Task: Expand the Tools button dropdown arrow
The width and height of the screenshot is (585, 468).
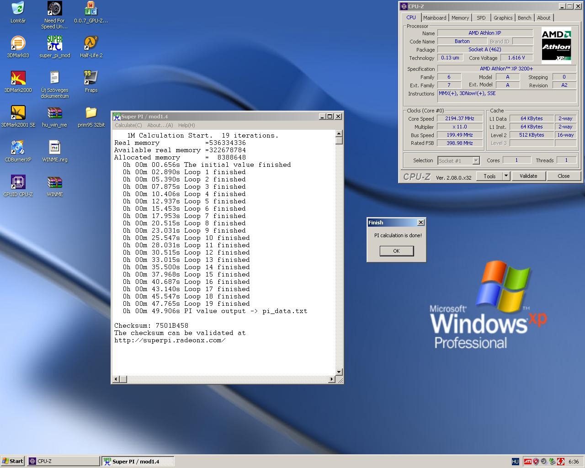Action: click(x=506, y=176)
